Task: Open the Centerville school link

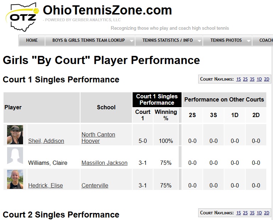Action: [x=95, y=185]
